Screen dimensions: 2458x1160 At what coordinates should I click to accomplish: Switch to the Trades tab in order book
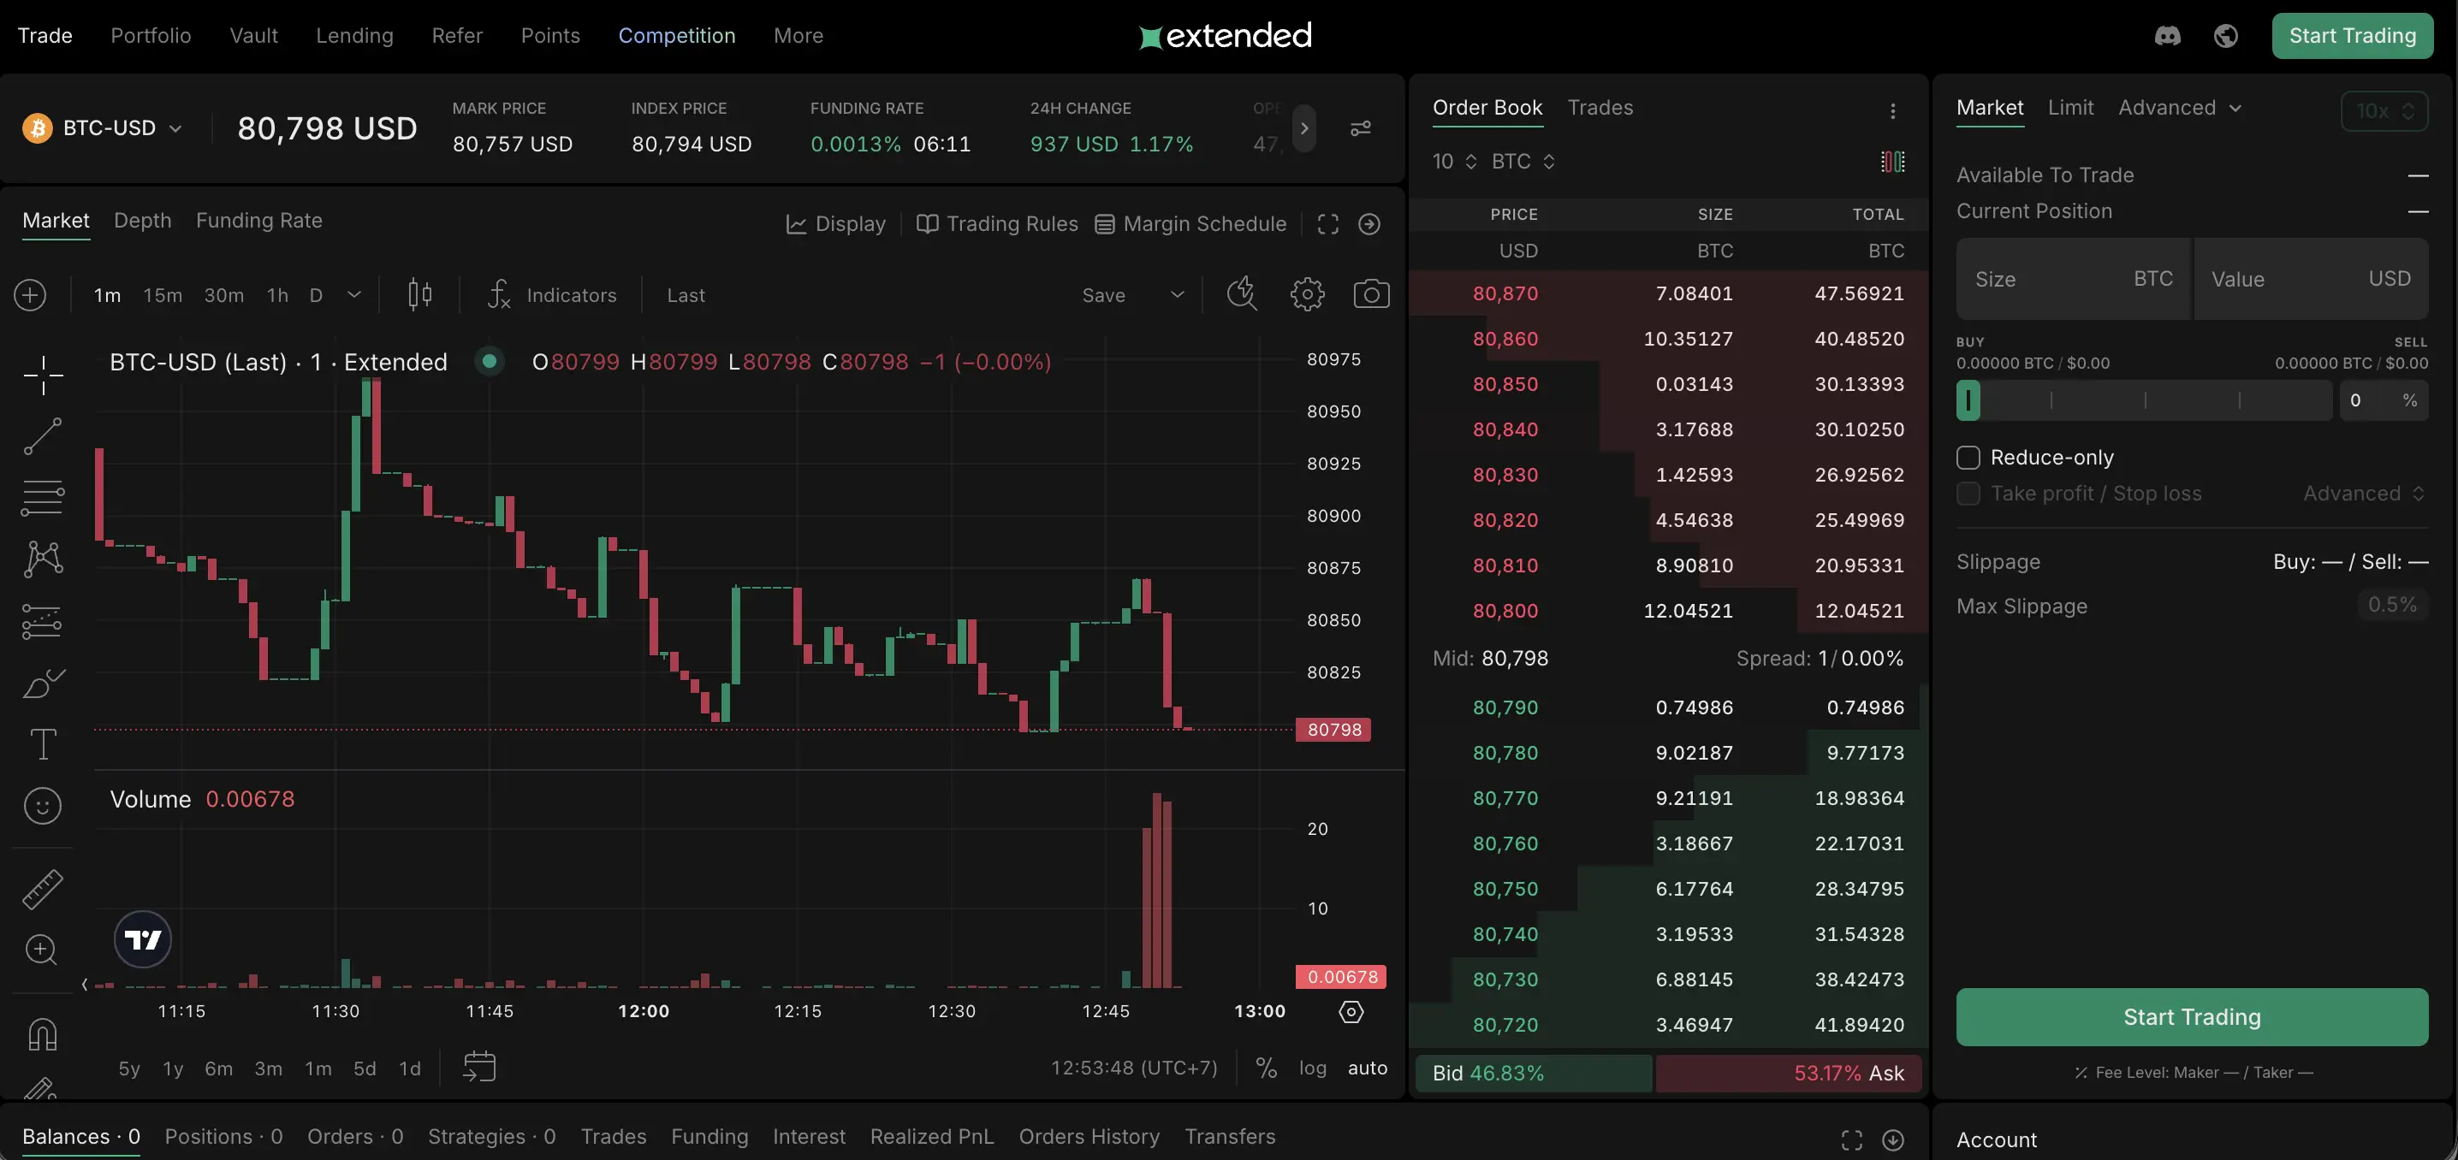[x=1600, y=108]
